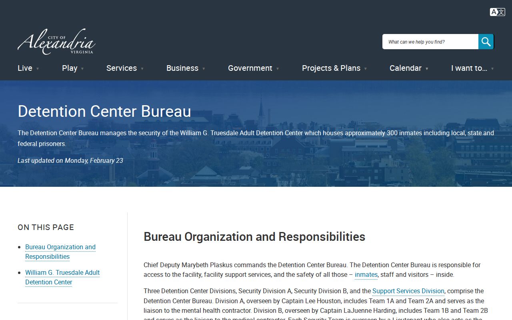The image size is (512, 320).
Task: Open the Government menu
Action: point(250,68)
